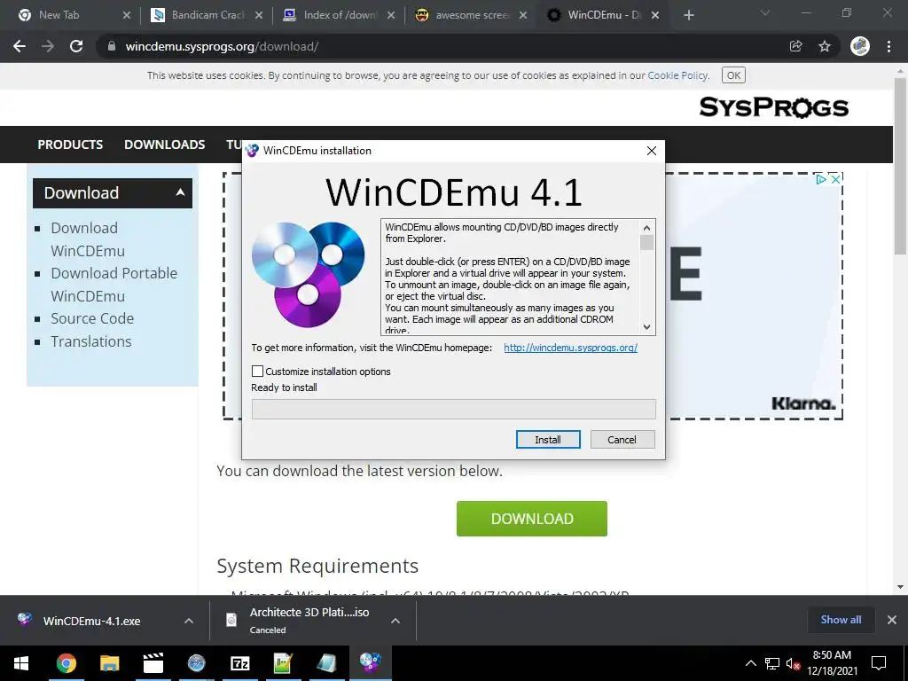The width and height of the screenshot is (908, 681).
Task: Cancel the WinCDEmu installation
Action: [622, 440]
